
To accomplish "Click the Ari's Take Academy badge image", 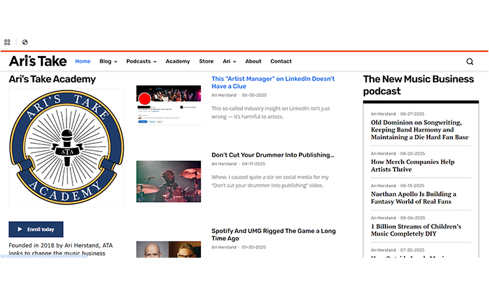I will pyautogui.click(x=67, y=148).
